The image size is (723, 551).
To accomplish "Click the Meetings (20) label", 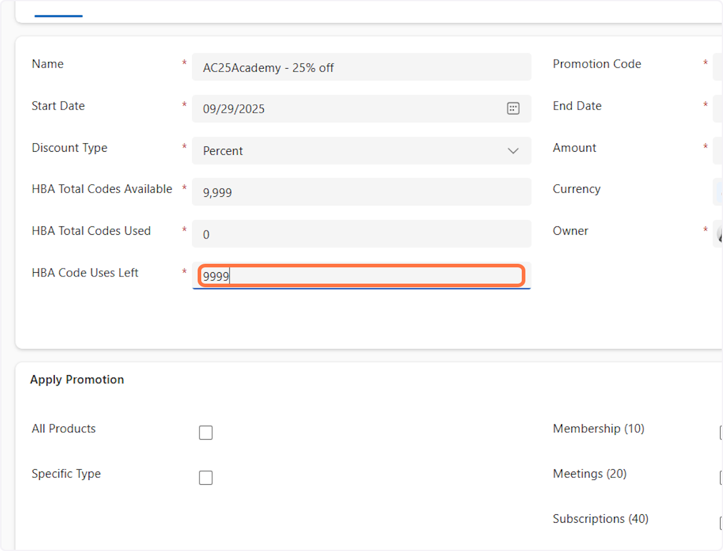I will click(x=589, y=474).
